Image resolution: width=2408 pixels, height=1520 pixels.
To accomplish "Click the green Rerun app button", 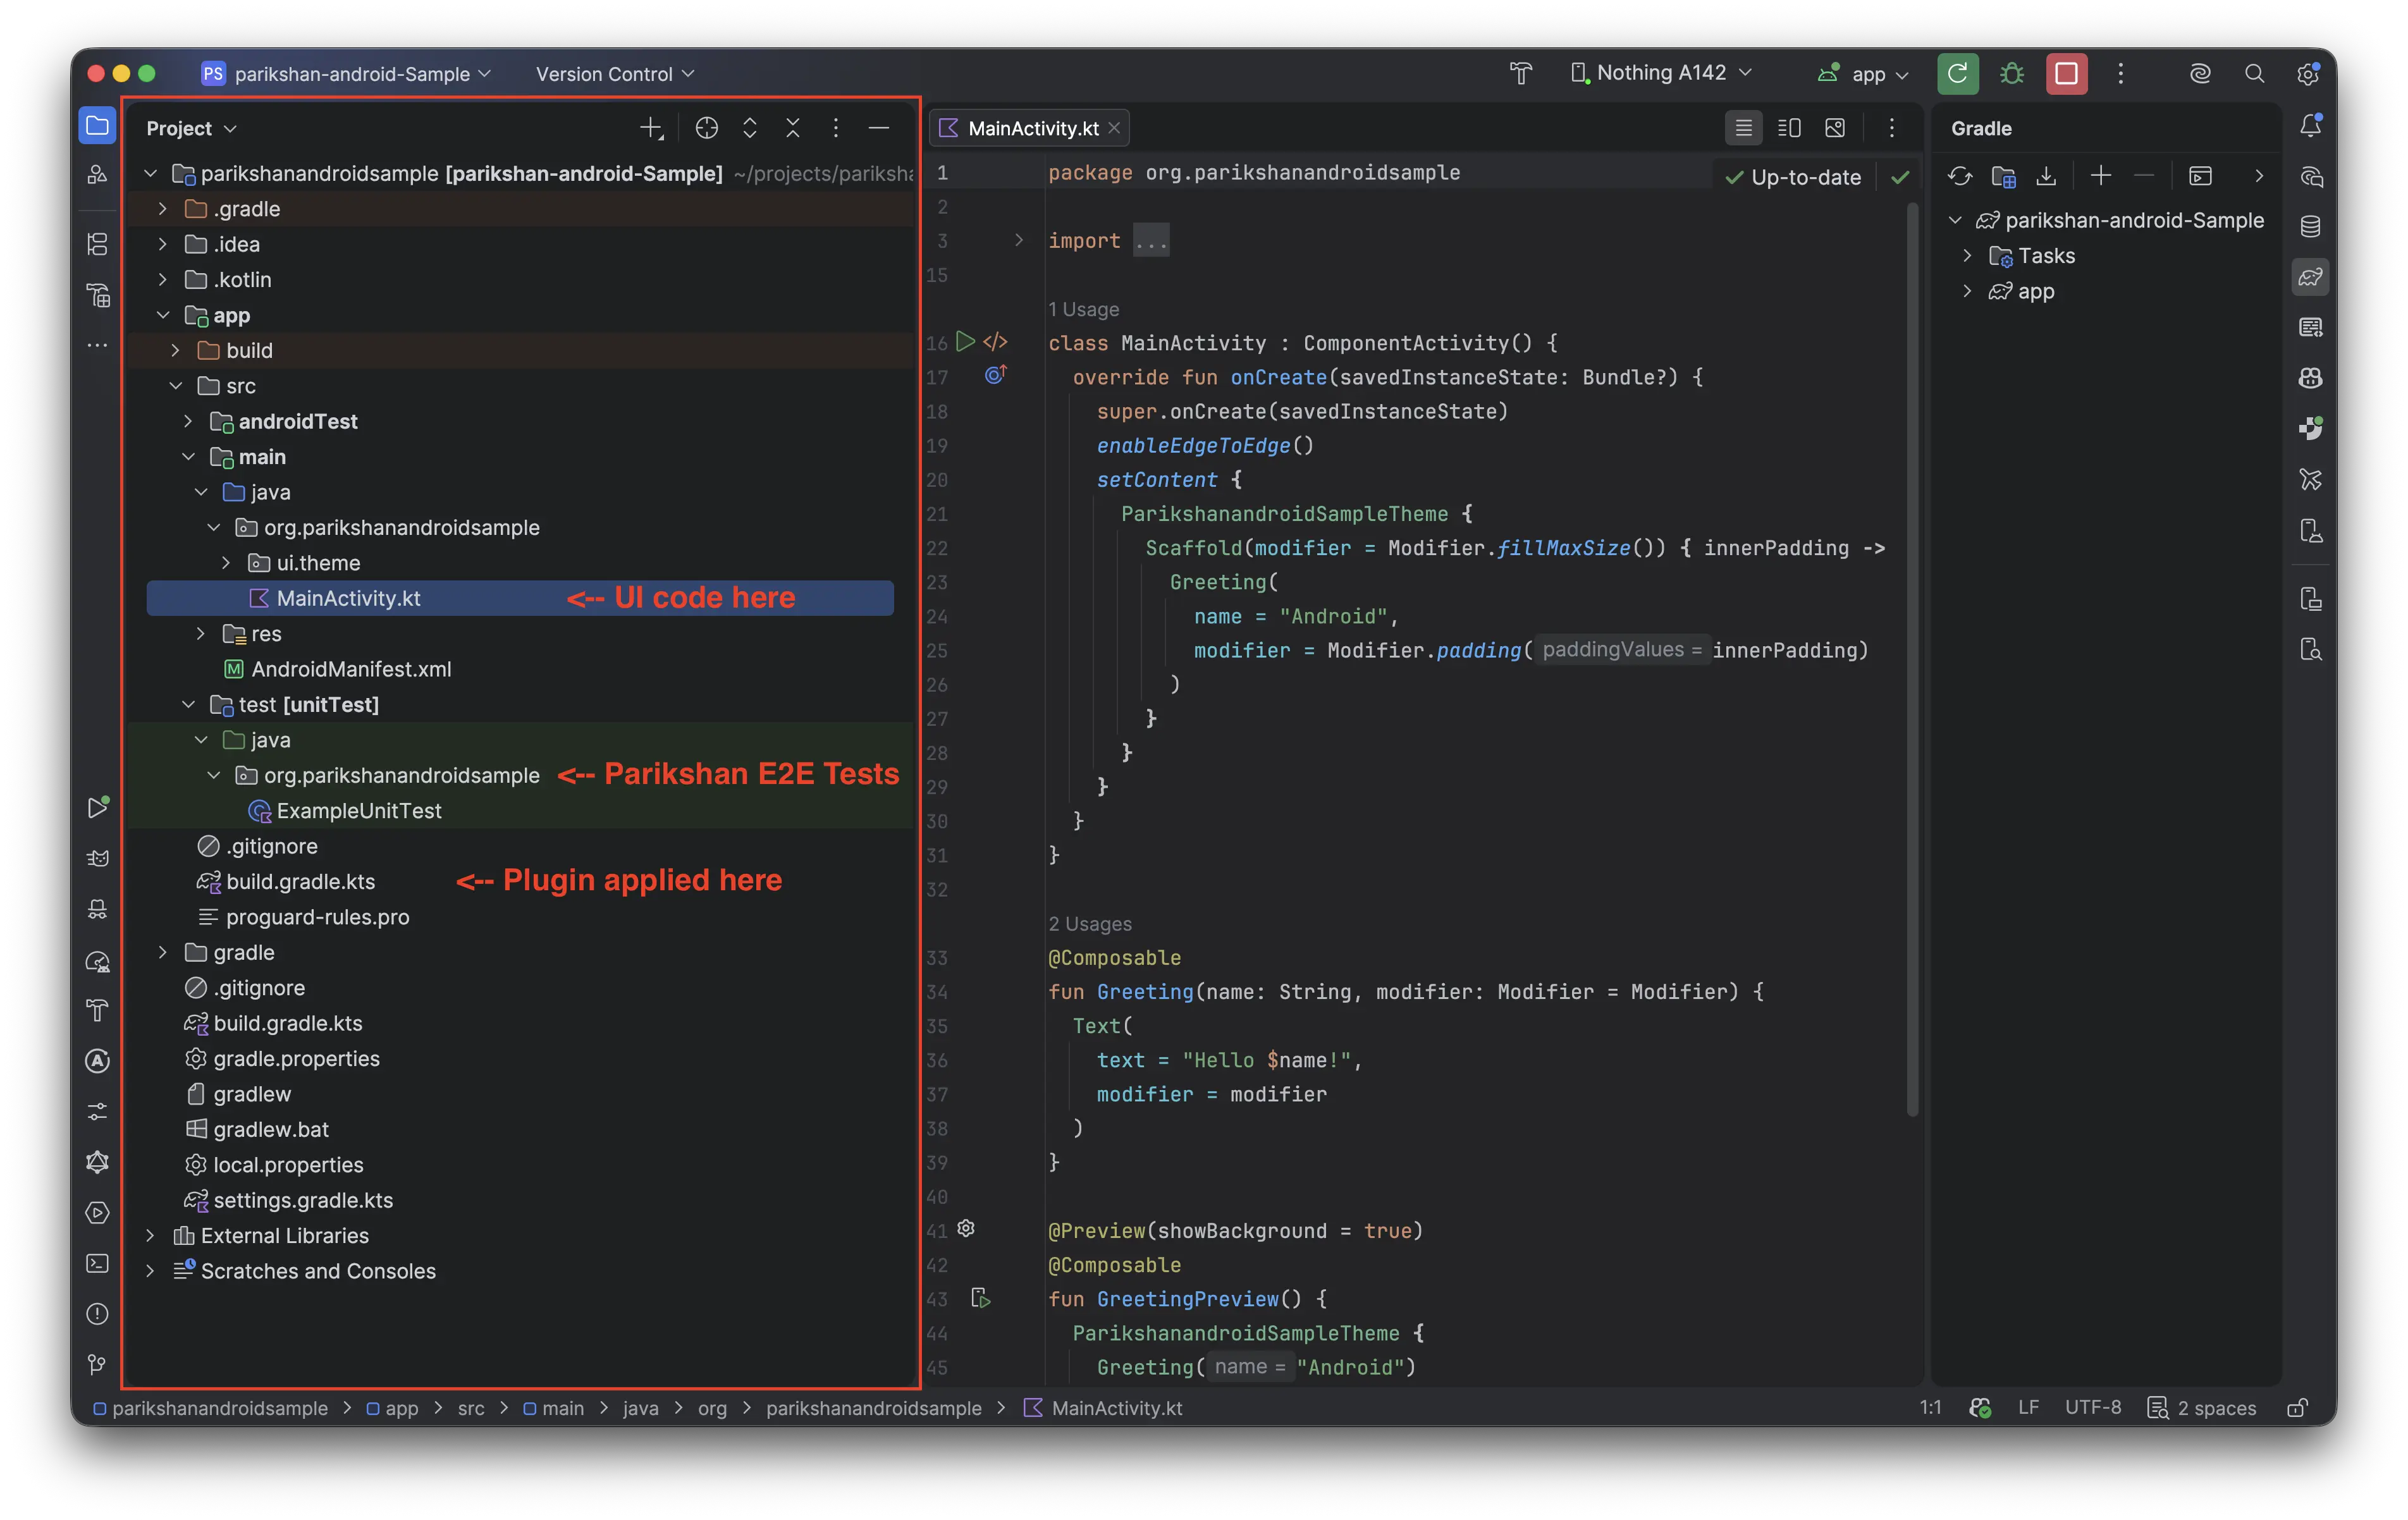I will pyautogui.click(x=1957, y=73).
